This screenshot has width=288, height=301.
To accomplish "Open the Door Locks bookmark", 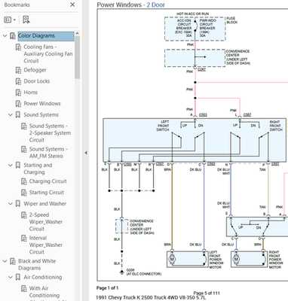I will pos(37,81).
